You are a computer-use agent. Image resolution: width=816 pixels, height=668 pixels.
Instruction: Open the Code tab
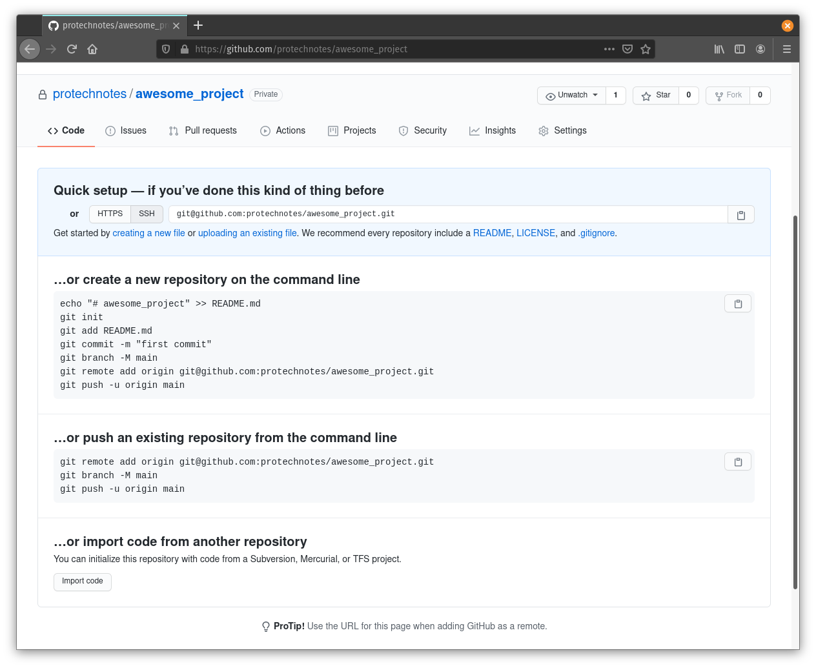pyautogui.click(x=66, y=131)
